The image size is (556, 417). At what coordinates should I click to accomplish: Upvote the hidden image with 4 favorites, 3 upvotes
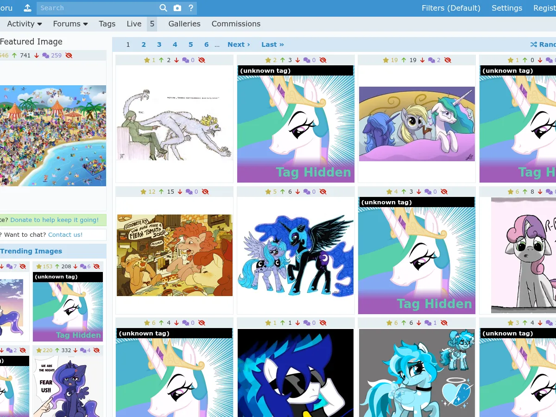[404, 191]
